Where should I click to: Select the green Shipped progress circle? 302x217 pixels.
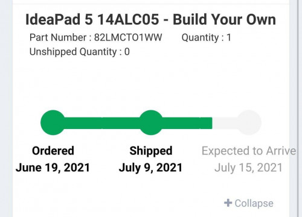(x=151, y=122)
